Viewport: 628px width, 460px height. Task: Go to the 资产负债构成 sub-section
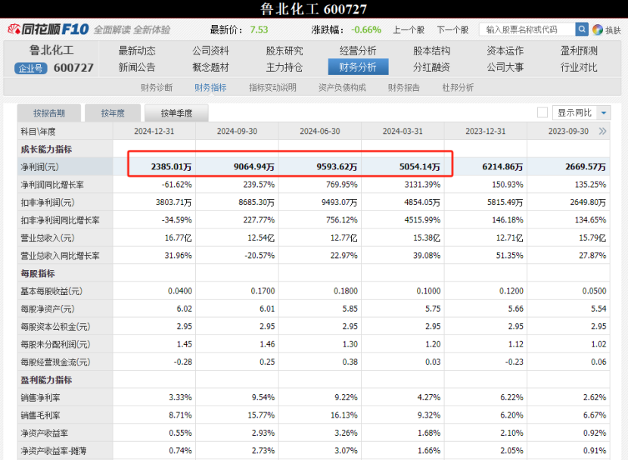pos(342,88)
